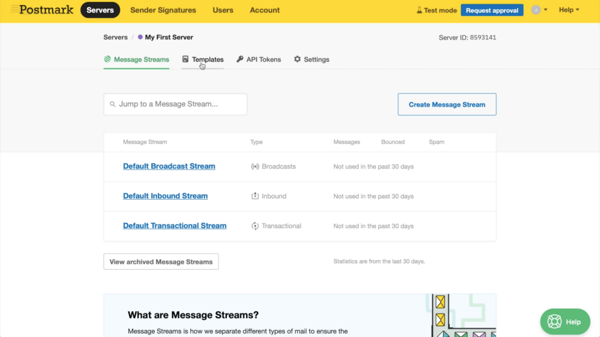This screenshot has height=337, width=600.
Task: Click the user avatar icon
Action: (x=536, y=10)
